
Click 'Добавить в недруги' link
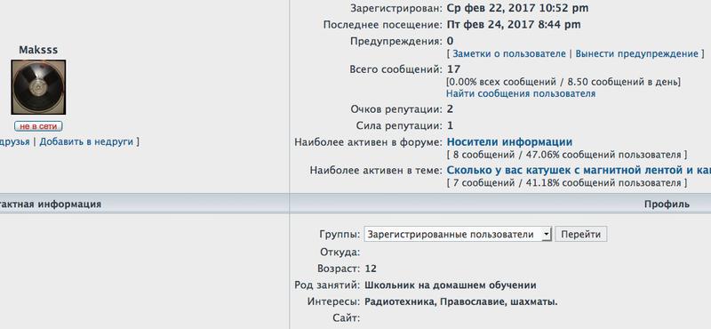tap(86, 141)
